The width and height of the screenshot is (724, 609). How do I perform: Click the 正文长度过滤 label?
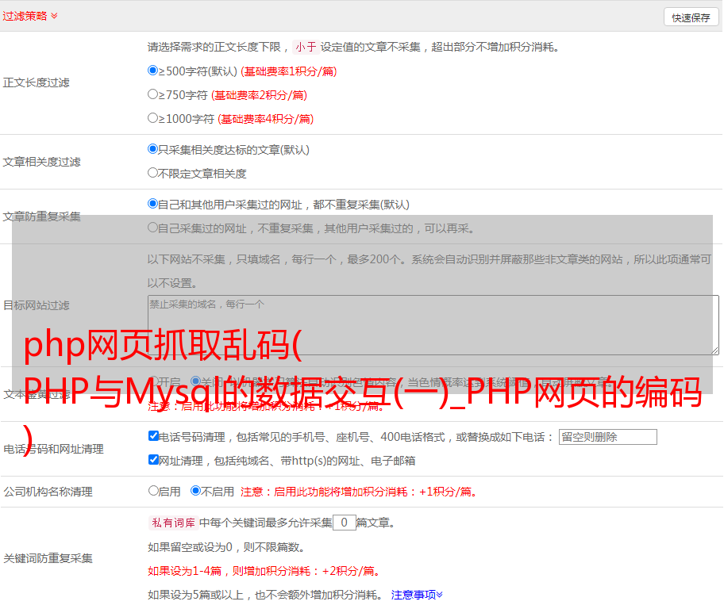[x=36, y=82]
